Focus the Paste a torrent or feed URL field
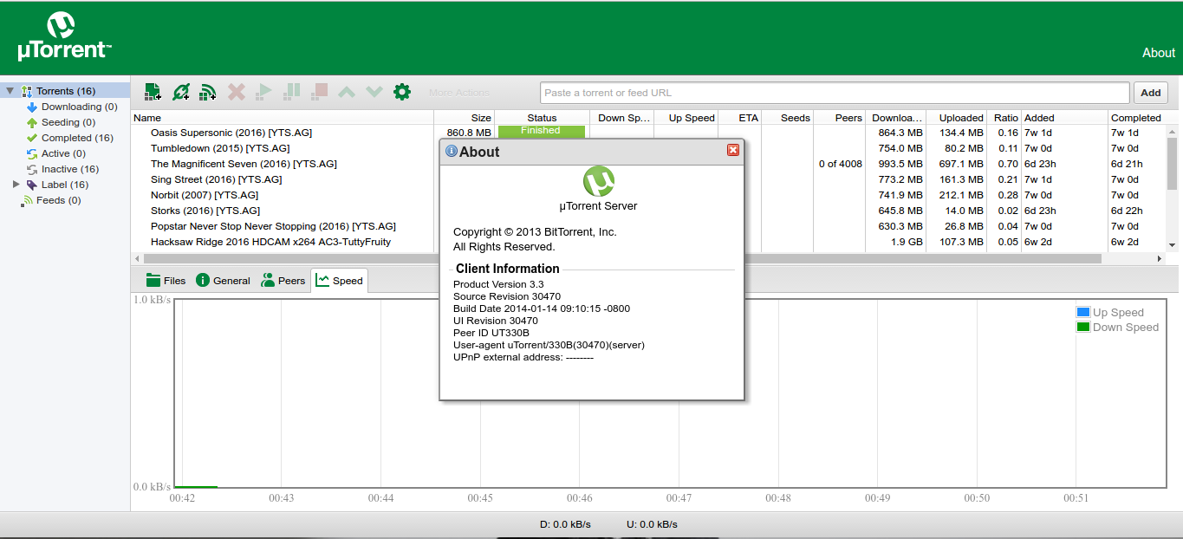1183x539 pixels. [x=835, y=93]
